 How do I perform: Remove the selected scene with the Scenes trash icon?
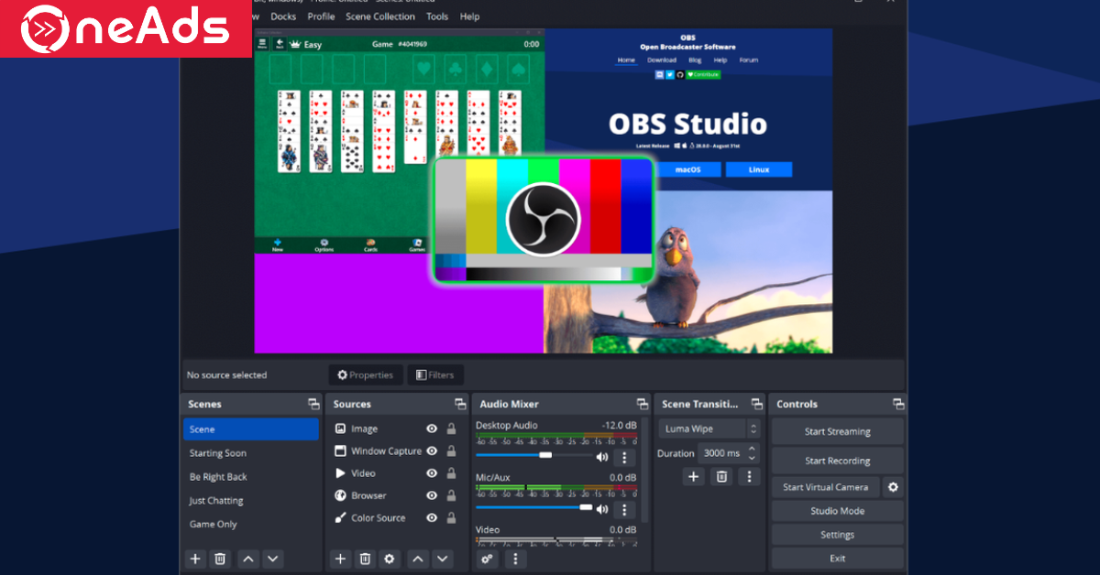pyautogui.click(x=220, y=559)
